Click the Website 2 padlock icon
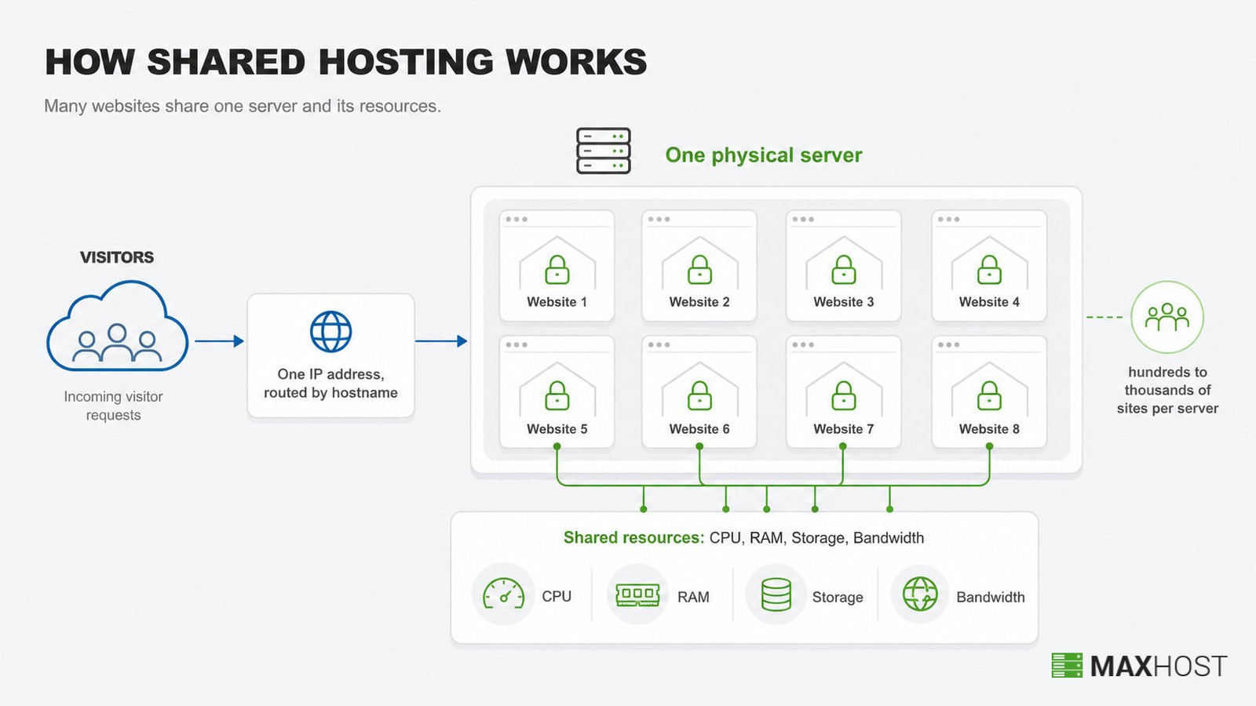1256x706 pixels. [x=699, y=270]
